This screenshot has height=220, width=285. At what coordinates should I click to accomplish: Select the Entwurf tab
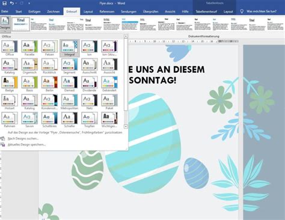(x=72, y=11)
